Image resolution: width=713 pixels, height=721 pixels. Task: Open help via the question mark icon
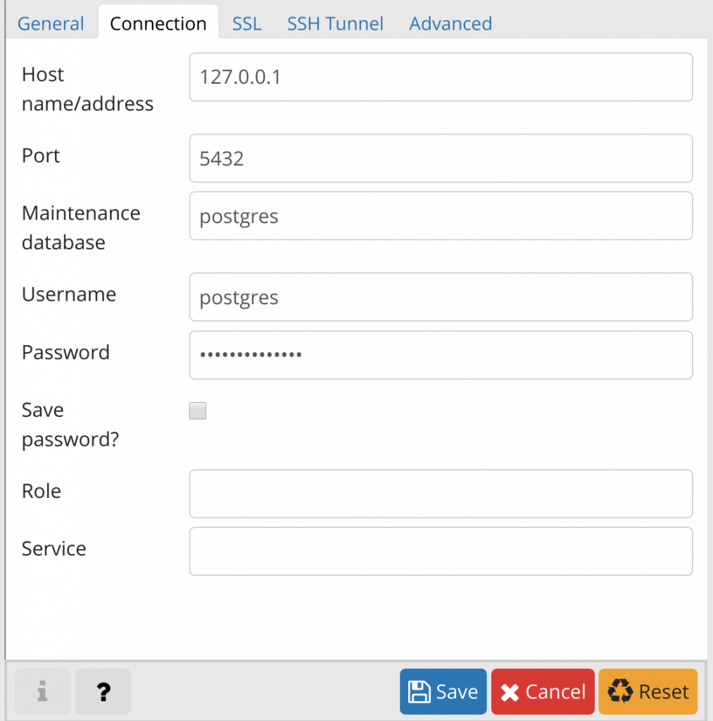coord(102,691)
